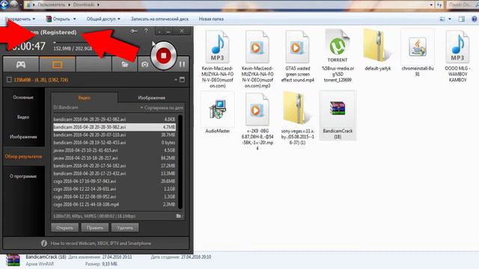Select the chromeinstall Java installer file

[x=418, y=53]
